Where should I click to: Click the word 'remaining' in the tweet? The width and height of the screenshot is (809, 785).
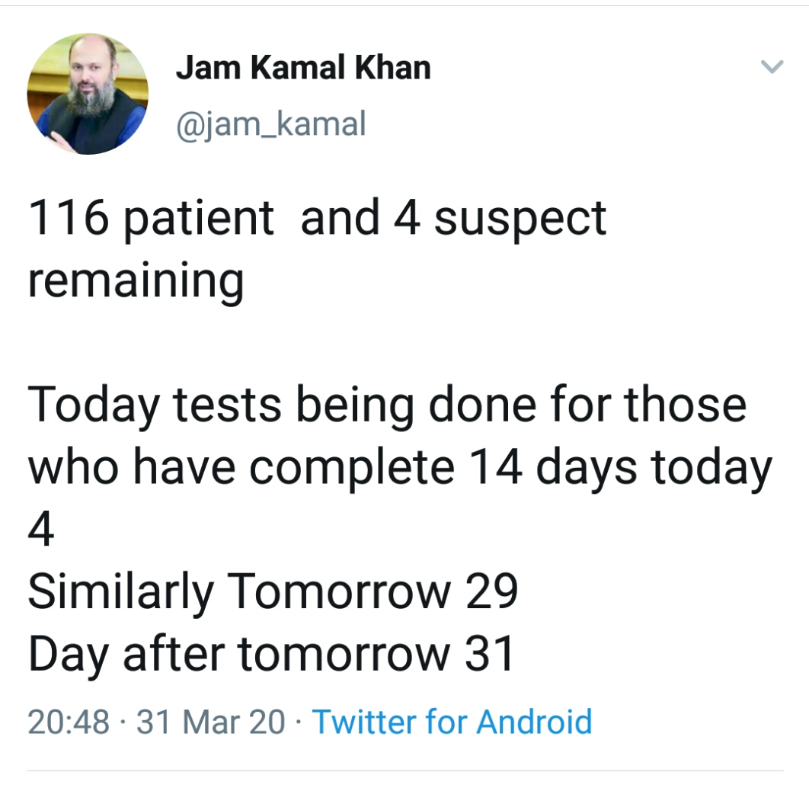click(136, 280)
